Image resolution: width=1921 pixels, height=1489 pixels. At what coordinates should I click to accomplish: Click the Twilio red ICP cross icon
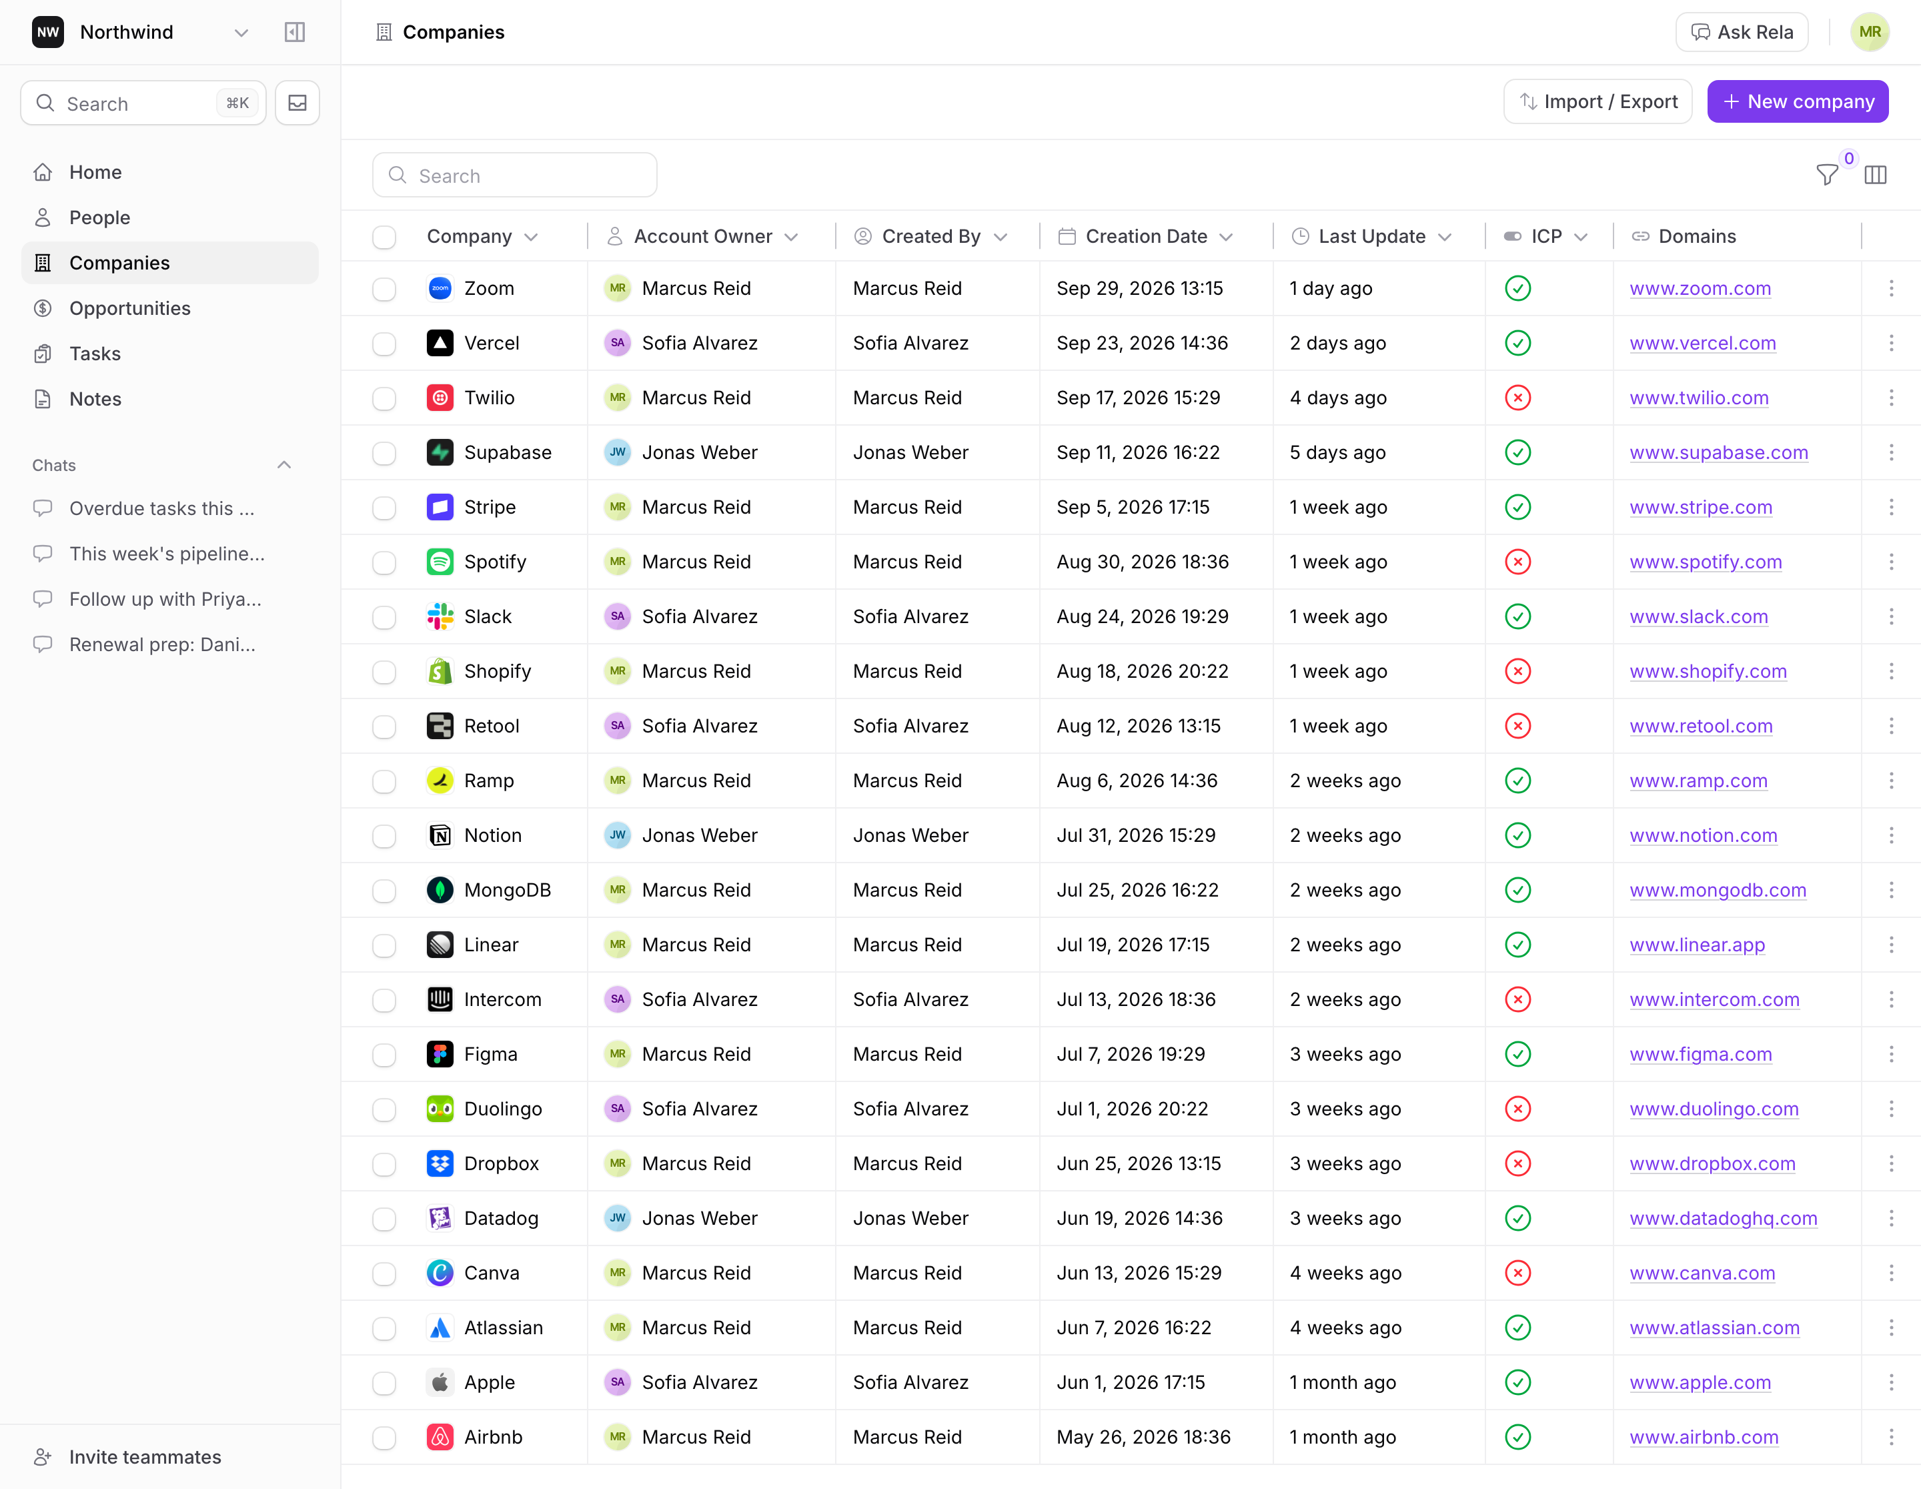pos(1517,398)
